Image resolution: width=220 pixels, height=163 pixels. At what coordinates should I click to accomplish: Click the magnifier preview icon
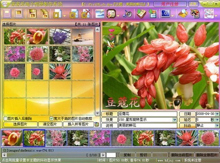point(183,14)
